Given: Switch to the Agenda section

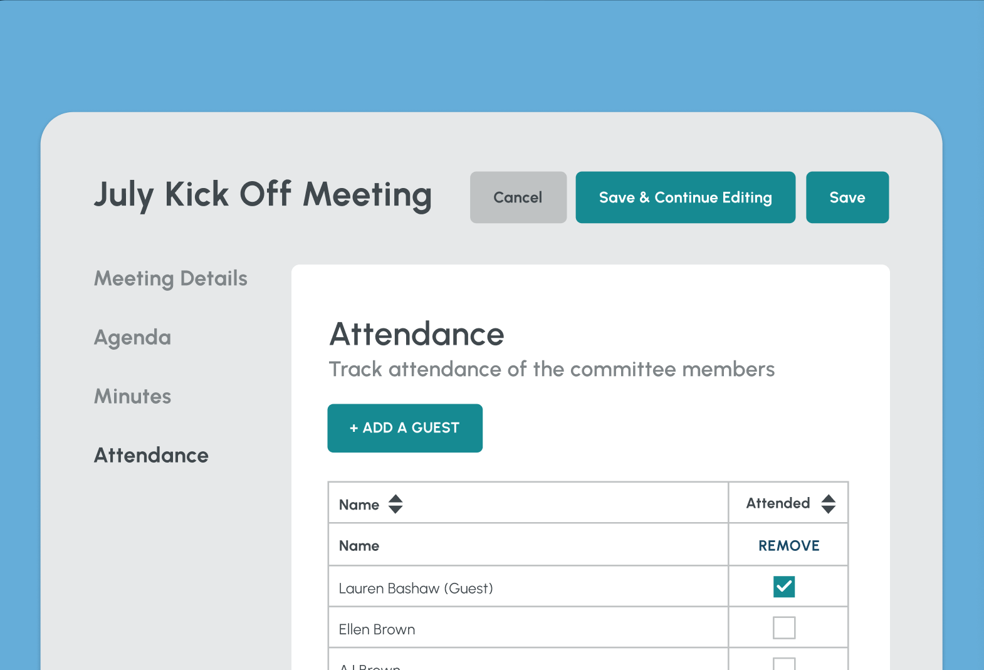Looking at the screenshot, I should pyautogui.click(x=132, y=338).
